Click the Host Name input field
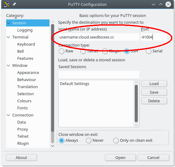Viewport: 175px width, 167px height. click(99, 37)
